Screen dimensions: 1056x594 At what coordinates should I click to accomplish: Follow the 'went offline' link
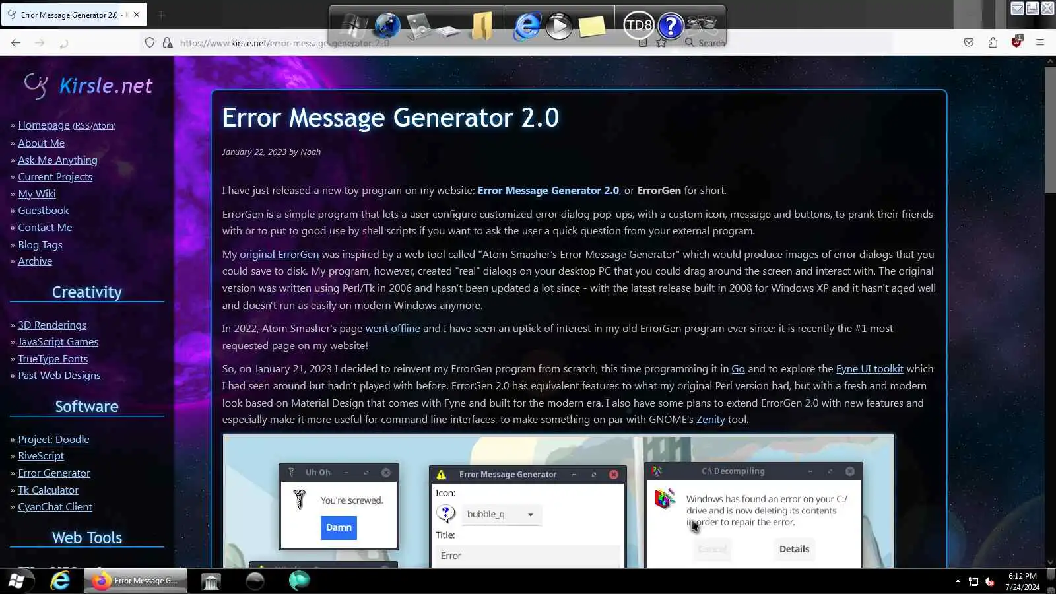click(x=393, y=329)
